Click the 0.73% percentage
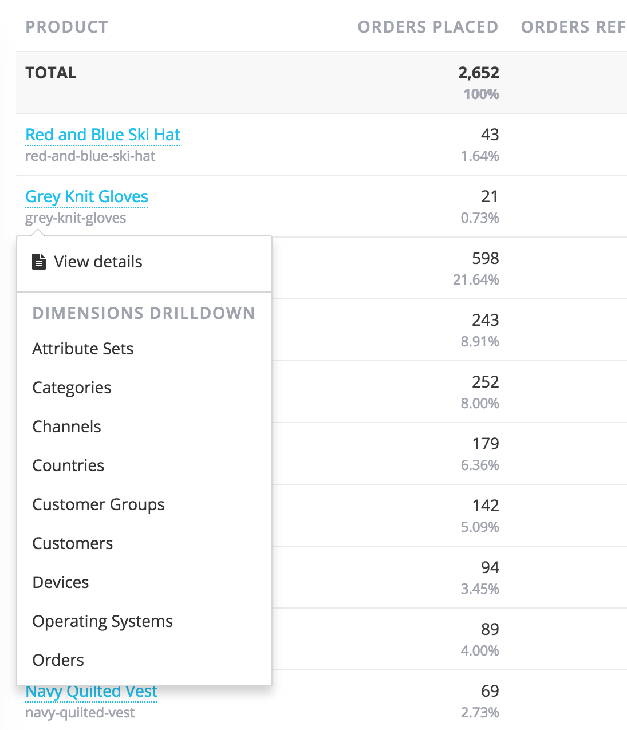Image resolution: width=627 pixels, height=730 pixels. coord(480,218)
